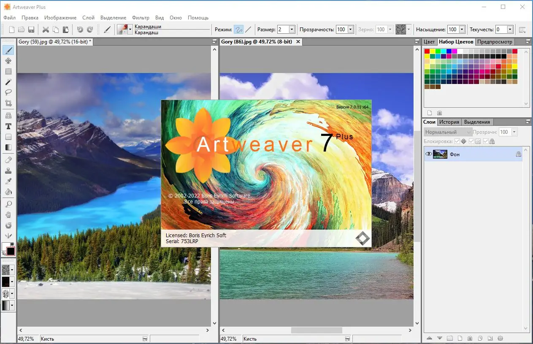Pick the Eraser tool
Screen dimensions: 533x344
click(8, 160)
